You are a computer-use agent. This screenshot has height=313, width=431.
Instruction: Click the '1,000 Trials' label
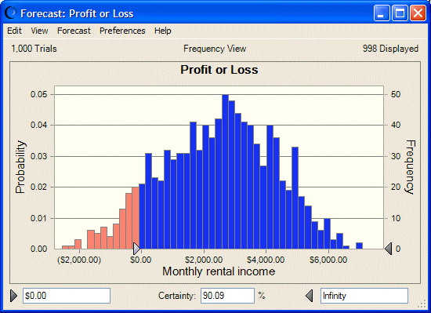(x=34, y=49)
